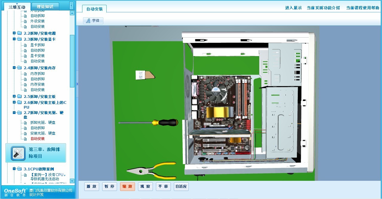Collapse the 2.7拆卸/安装光驱、硬盘 node

coord(14,113)
